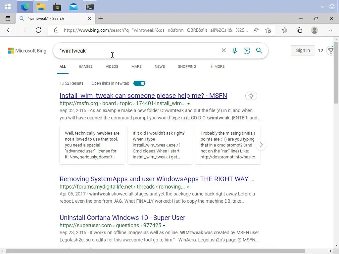Open Removing SystemApps and user WindowsApps result
The height and width of the screenshot is (254, 339).
click(x=157, y=179)
